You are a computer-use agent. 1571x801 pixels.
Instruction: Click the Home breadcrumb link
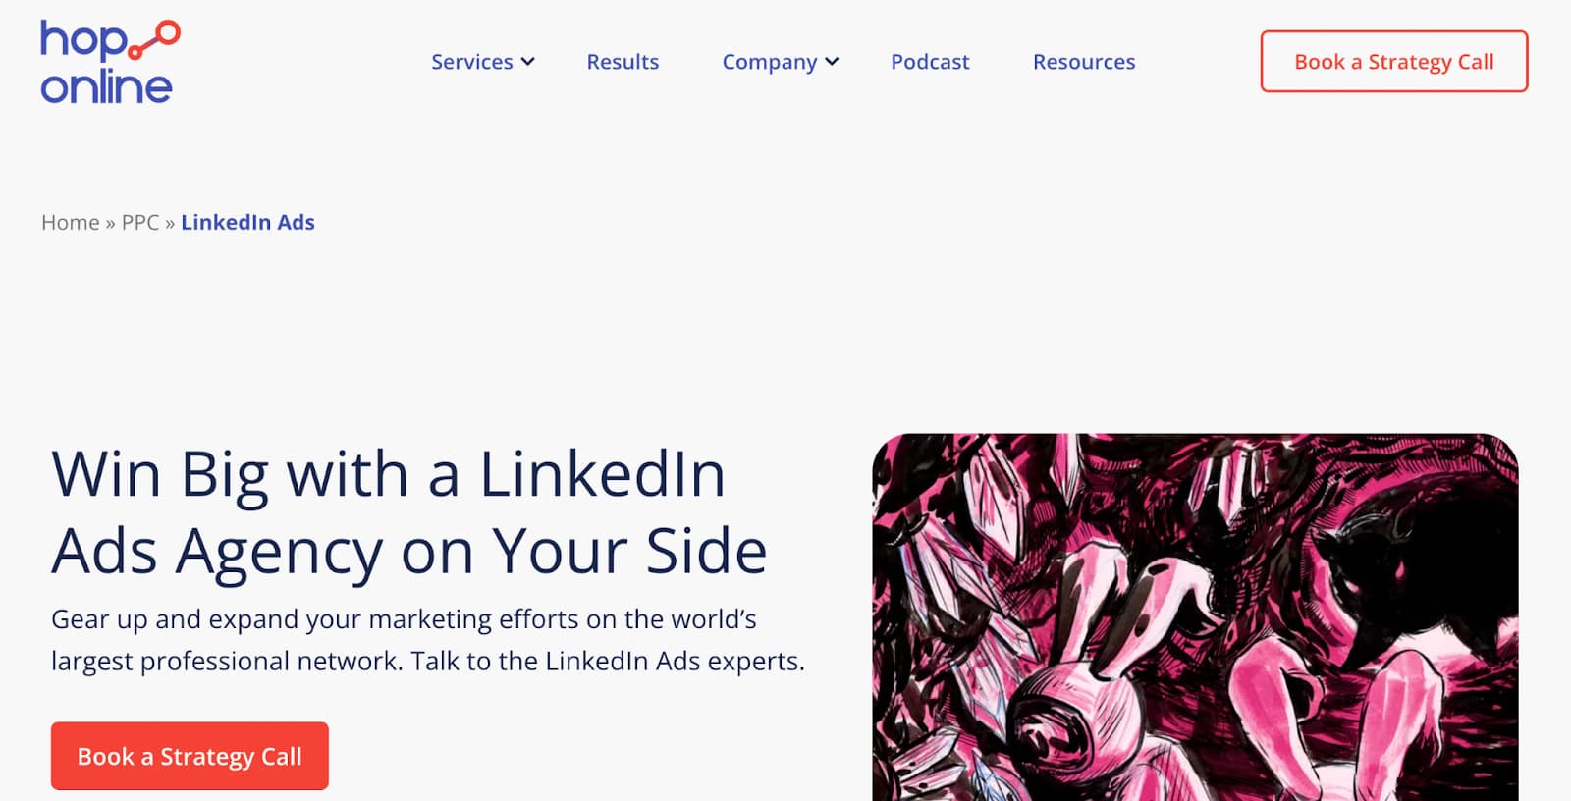[x=70, y=223]
